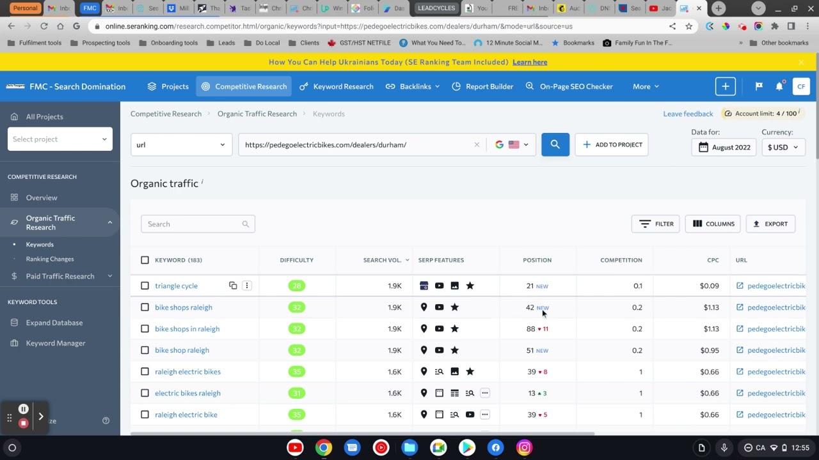Open the plus add button in header
819x460 pixels.
coord(725,86)
